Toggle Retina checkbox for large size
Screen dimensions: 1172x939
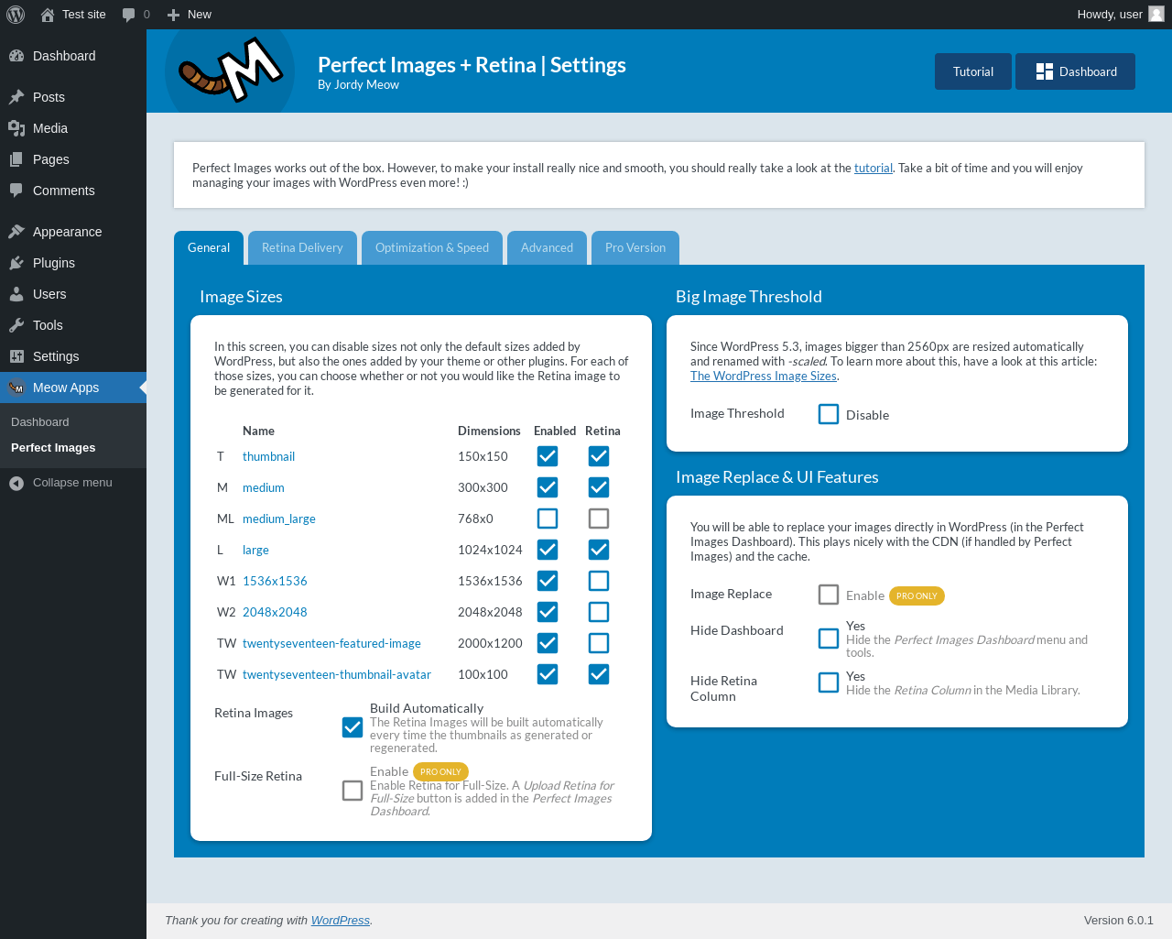click(x=599, y=550)
